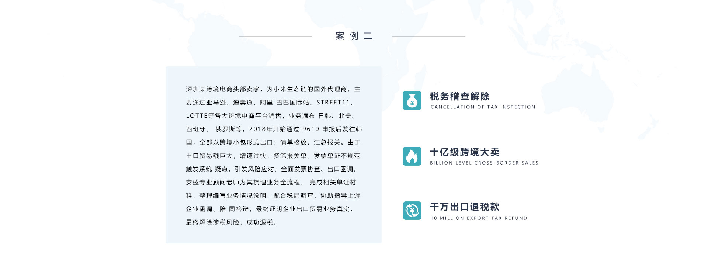Click the paragraph line starting with 深圳某跨境电商
The width and height of the screenshot is (708, 270).
tap(273, 89)
